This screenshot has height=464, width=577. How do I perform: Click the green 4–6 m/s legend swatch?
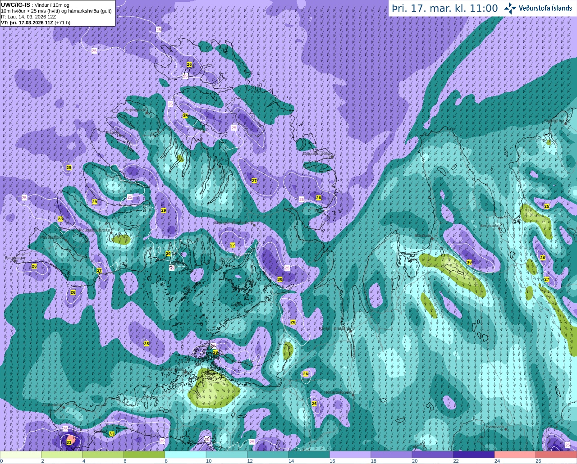click(x=103, y=455)
